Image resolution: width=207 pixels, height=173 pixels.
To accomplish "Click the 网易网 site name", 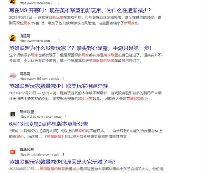I will coord(25,74).
